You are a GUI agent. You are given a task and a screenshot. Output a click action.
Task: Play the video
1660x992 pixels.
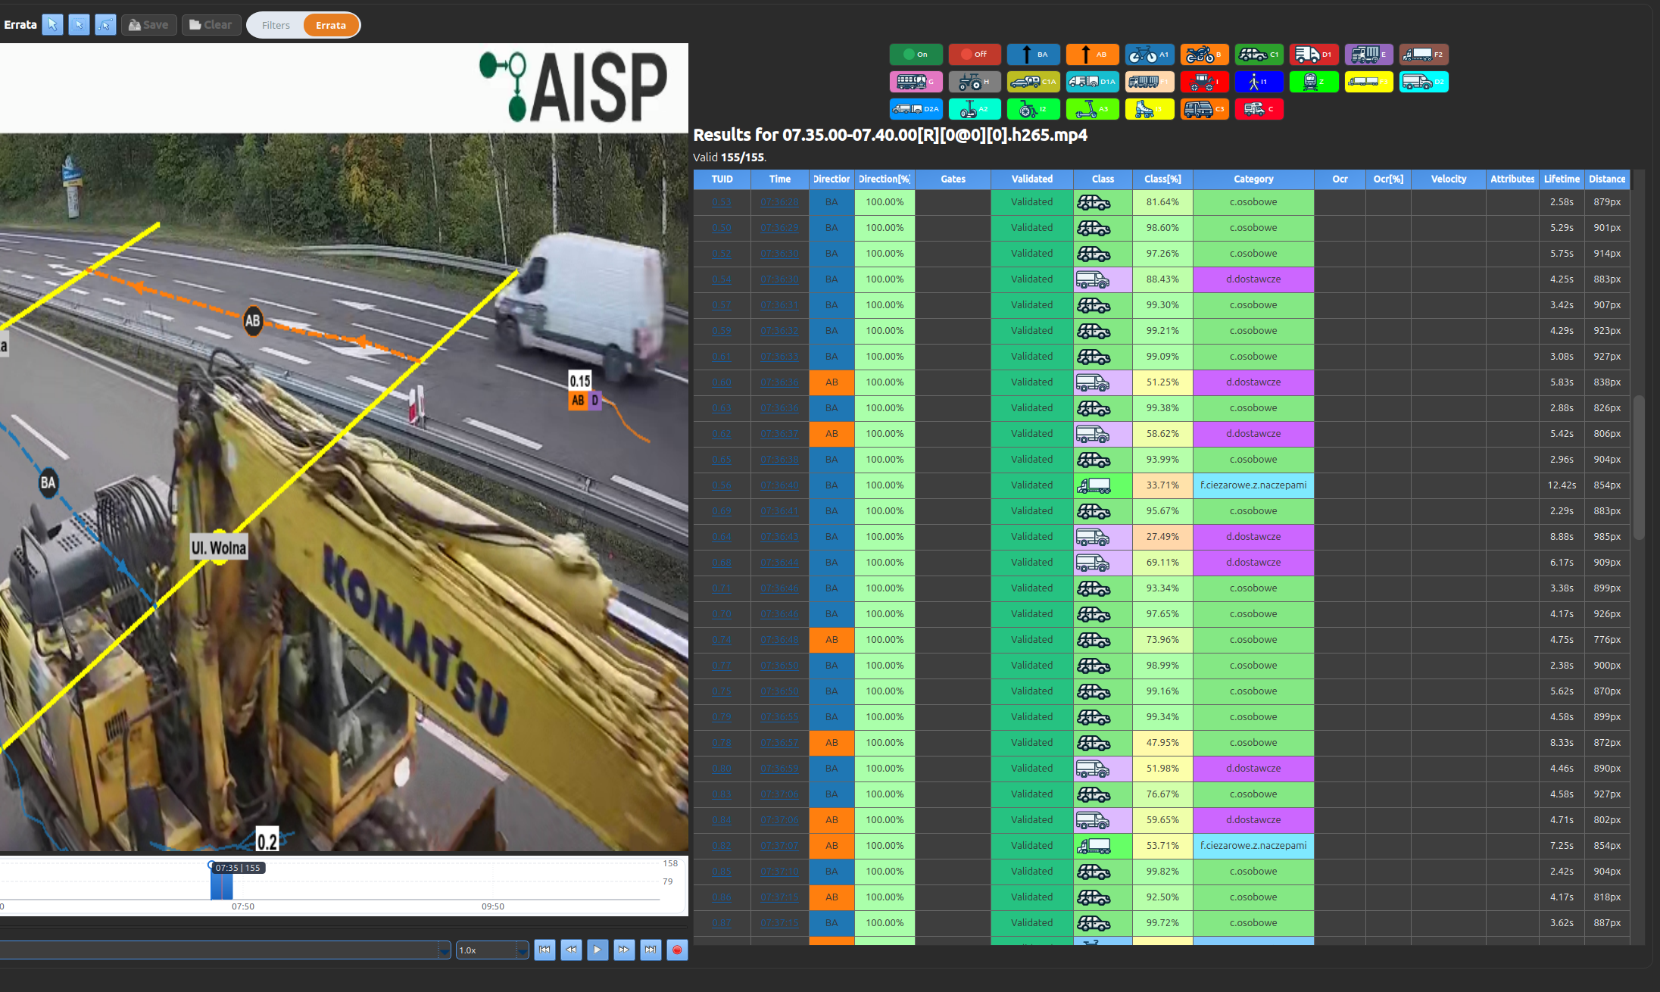(x=598, y=950)
